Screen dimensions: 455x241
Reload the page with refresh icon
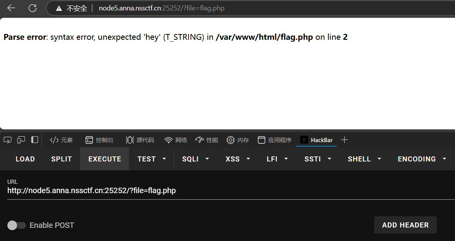point(33,8)
